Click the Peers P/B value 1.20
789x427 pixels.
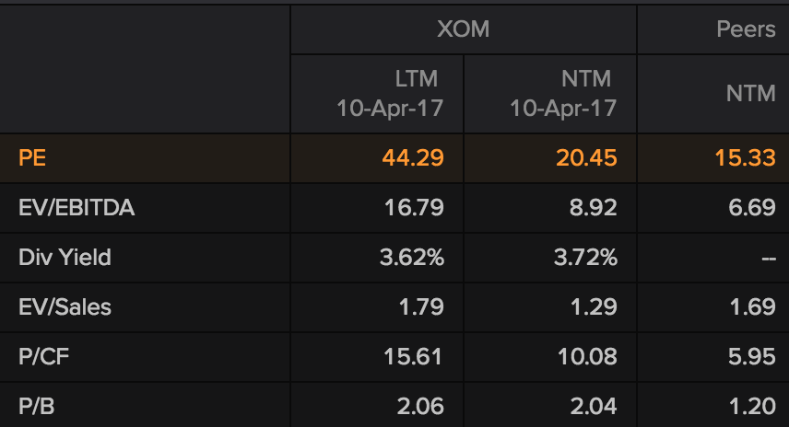click(751, 406)
